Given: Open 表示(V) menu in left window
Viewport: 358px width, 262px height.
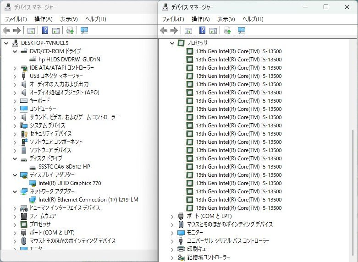Looking at the screenshot, I should [x=69, y=19].
